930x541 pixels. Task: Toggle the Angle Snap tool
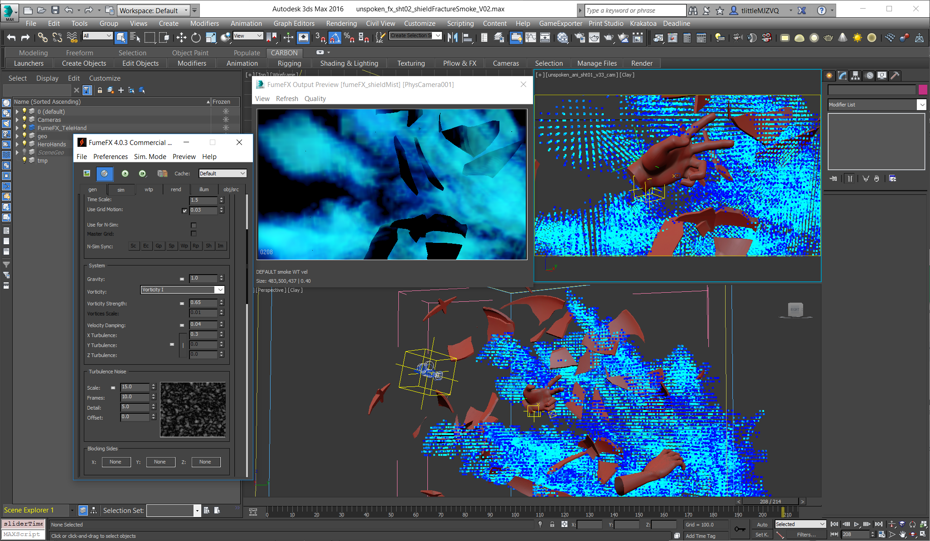334,38
